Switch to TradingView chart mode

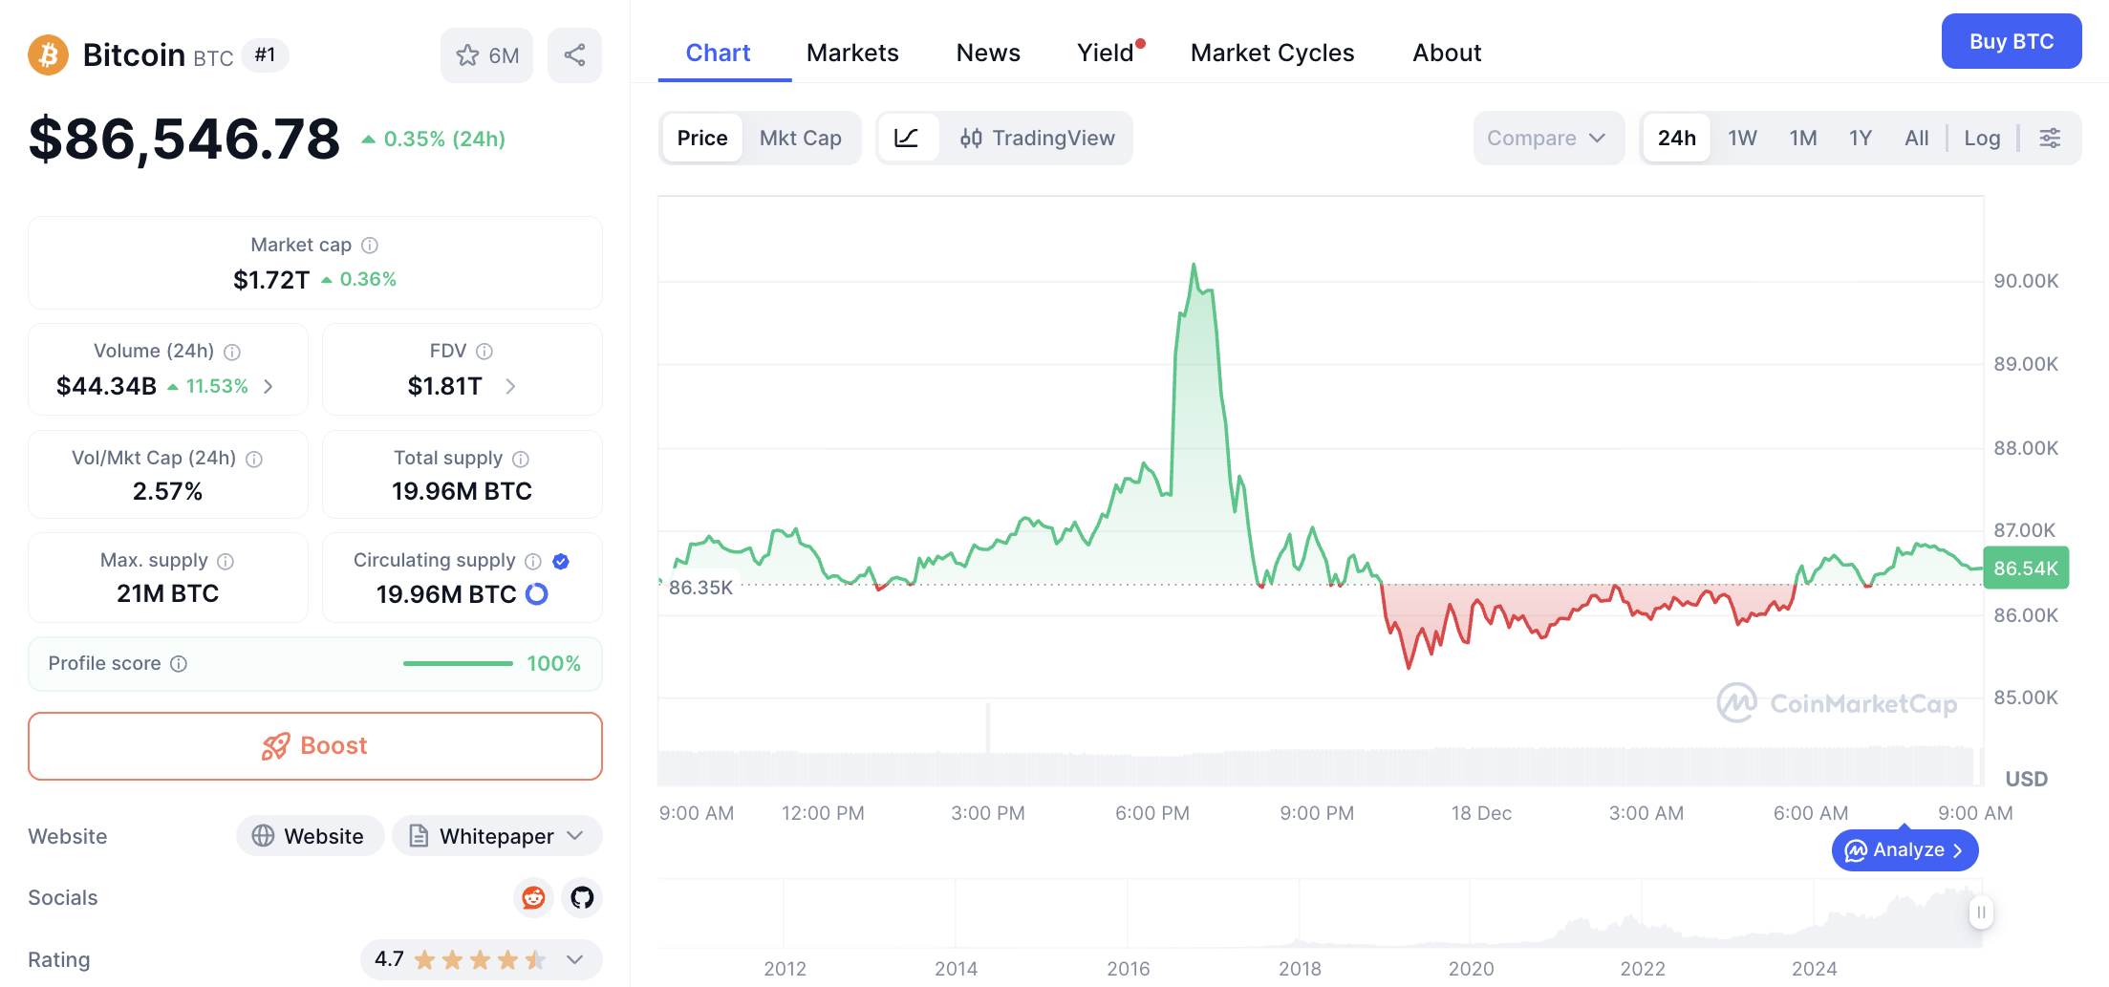pyautogui.click(x=1037, y=139)
